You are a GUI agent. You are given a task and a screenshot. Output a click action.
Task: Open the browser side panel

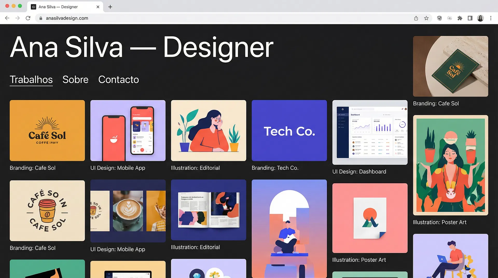pyautogui.click(x=470, y=18)
